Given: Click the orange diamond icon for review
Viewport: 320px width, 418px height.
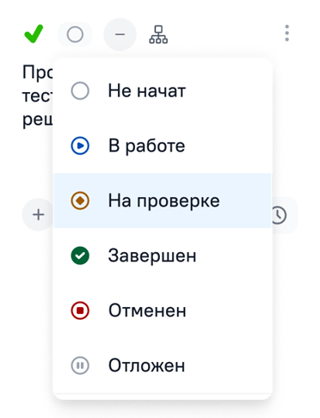Looking at the screenshot, I should coord(80,200).
